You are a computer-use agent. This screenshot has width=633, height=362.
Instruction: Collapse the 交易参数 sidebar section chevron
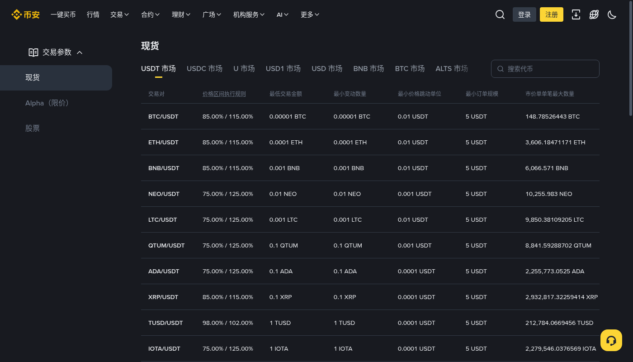click(80, 52)
